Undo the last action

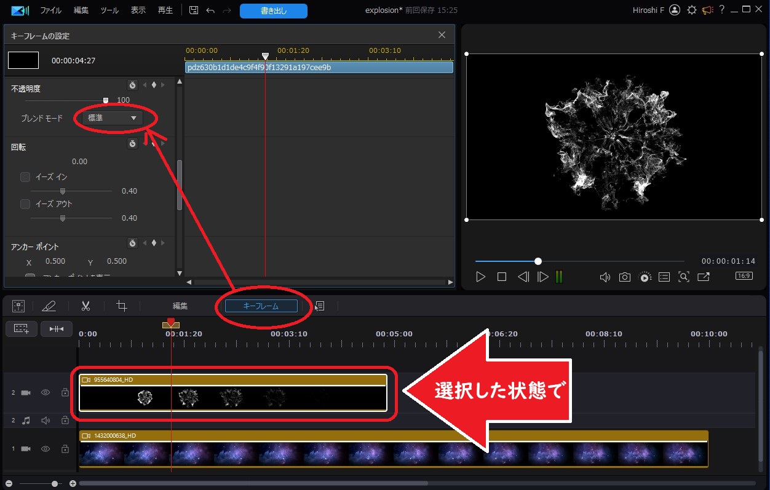(x=210, y=10)
